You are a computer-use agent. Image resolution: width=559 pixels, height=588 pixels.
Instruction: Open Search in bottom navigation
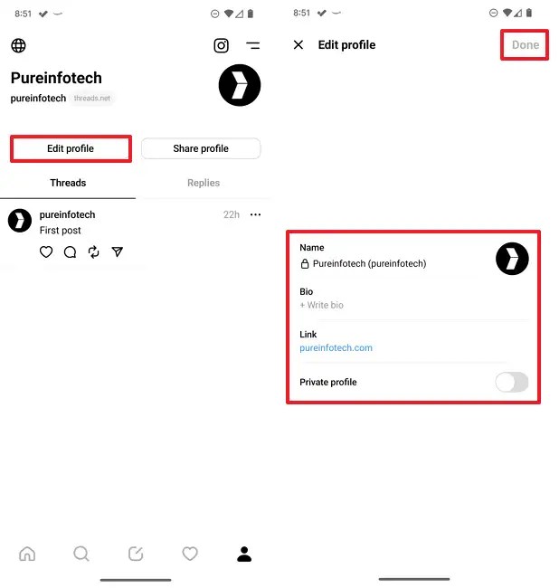[x=81, y=554]
